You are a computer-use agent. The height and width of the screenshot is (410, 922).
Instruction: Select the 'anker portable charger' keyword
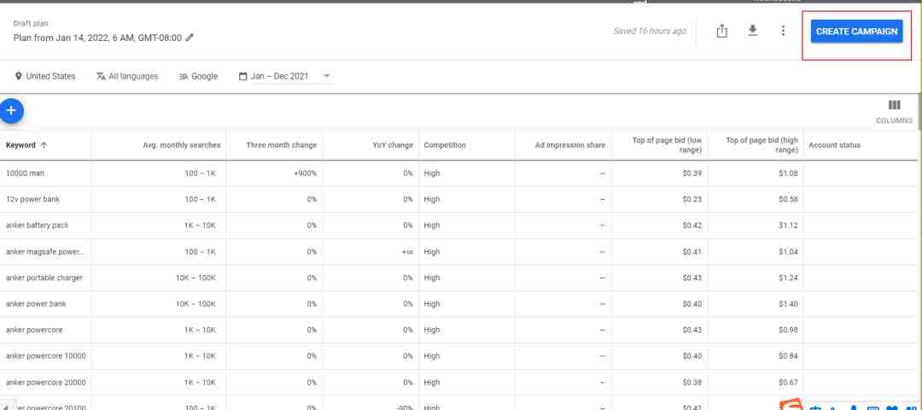(x=44, y=278)
